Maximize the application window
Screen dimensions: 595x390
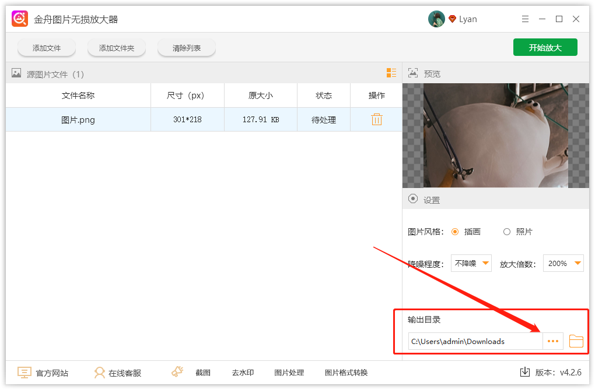click(559, 19)
